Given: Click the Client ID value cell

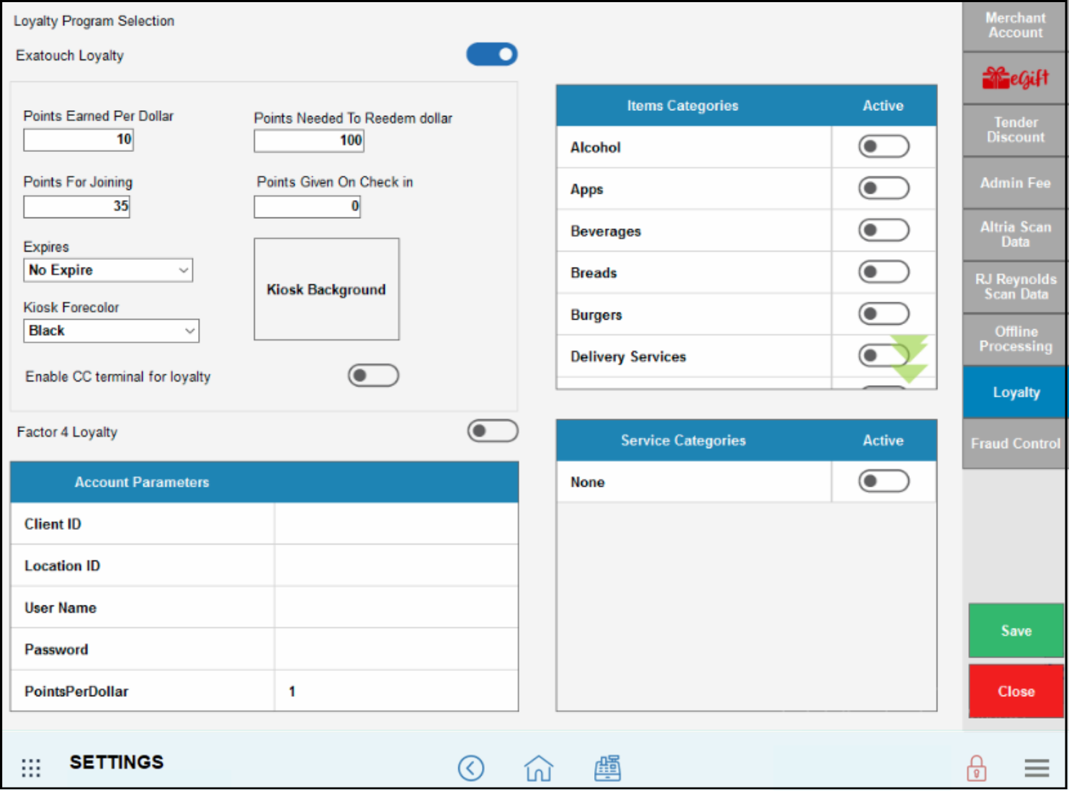Looking at the screenshot, I should (396, 524).
